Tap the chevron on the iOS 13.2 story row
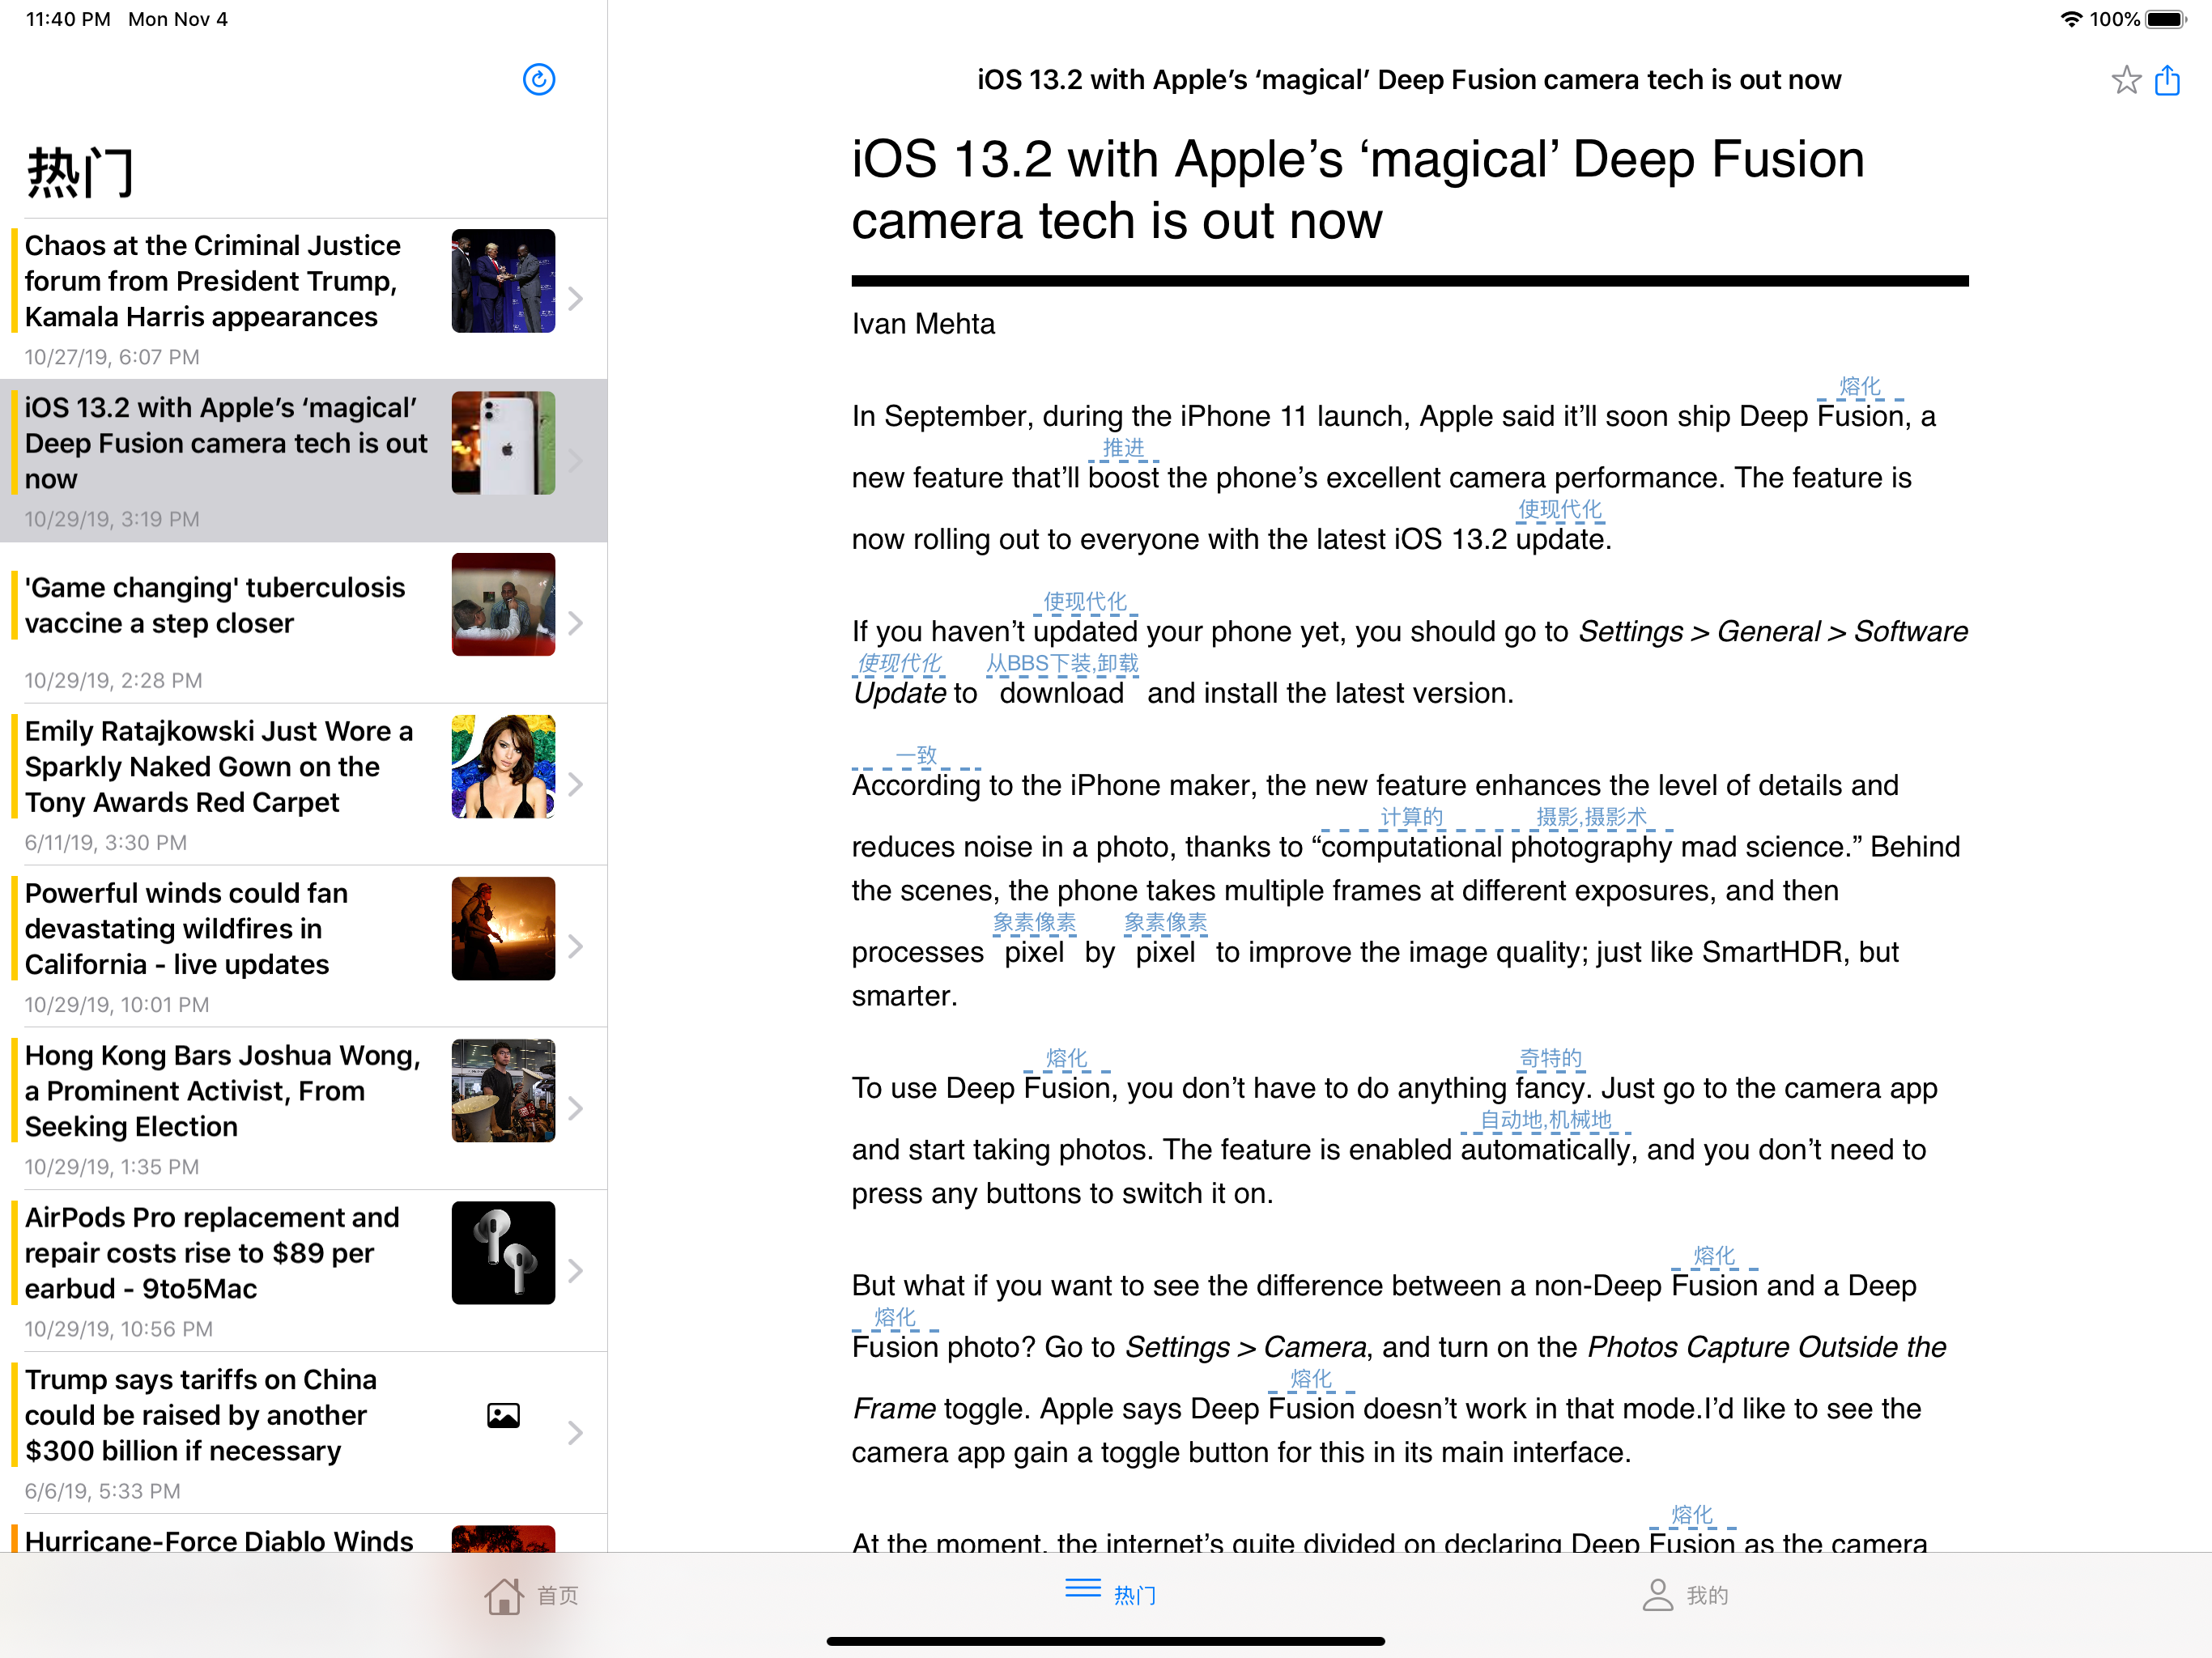Image resolution: width=2212 pixels, height=1658 pixels. (x=575, y=460)
